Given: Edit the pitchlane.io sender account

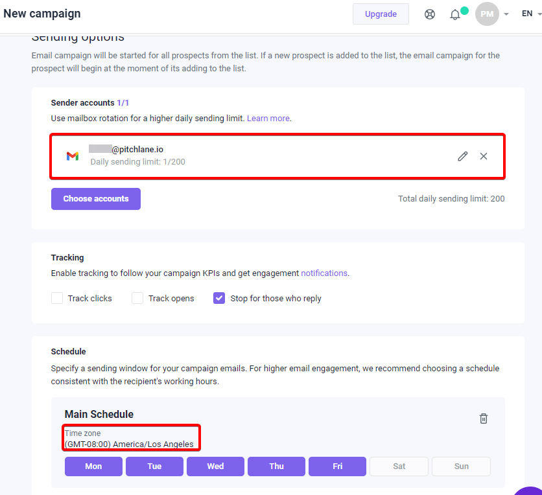Looking at the screenshot, I should [x=462, y=156].
